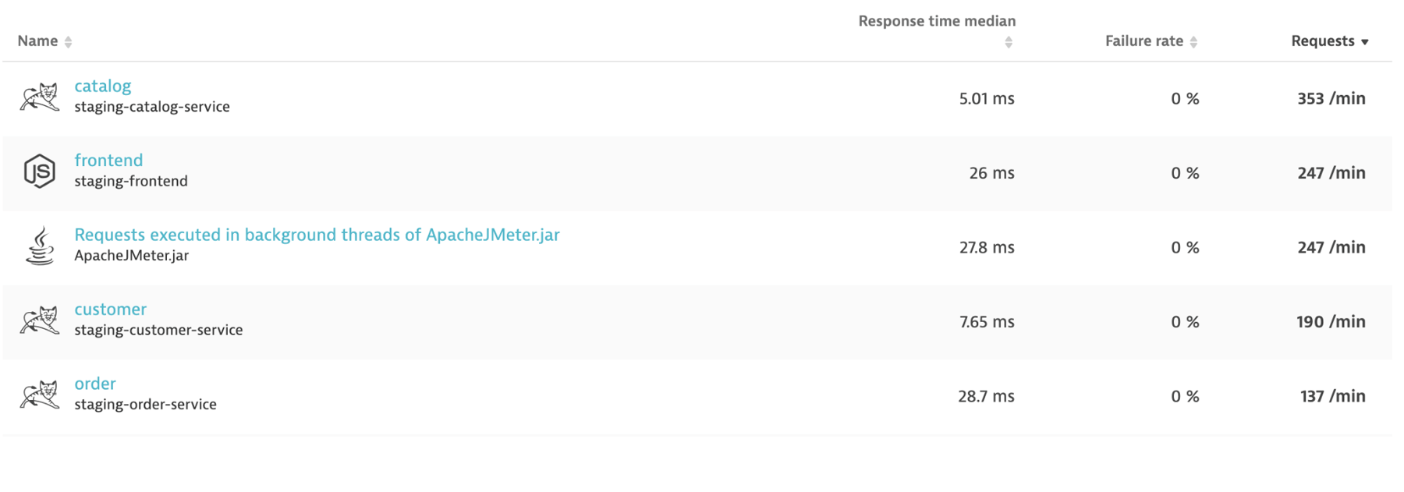Viewport: 1404px width, 492px height.
Task: Open the order service details
Action: (x=95, y=384)
